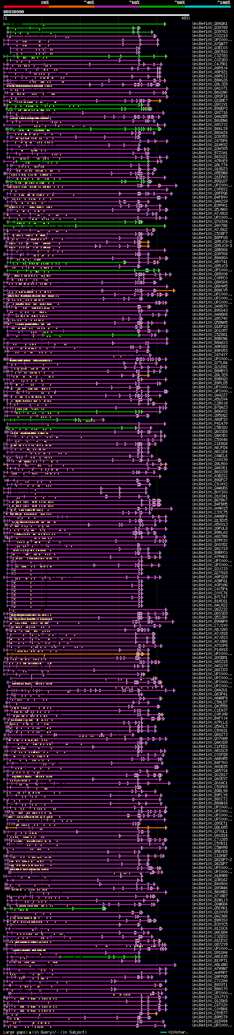Open hit UniRef100_A7QW77
The height and width of the screenshot is (1035, 234).
(x=210, y=44)
